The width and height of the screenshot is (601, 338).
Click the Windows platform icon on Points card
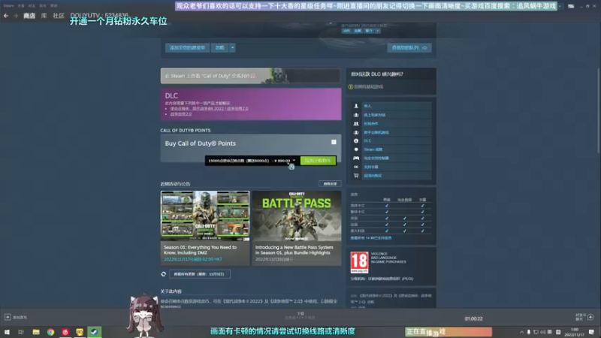334,142
